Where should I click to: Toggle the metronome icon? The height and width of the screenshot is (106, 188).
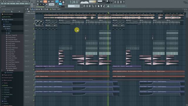(x=38, y=1)
